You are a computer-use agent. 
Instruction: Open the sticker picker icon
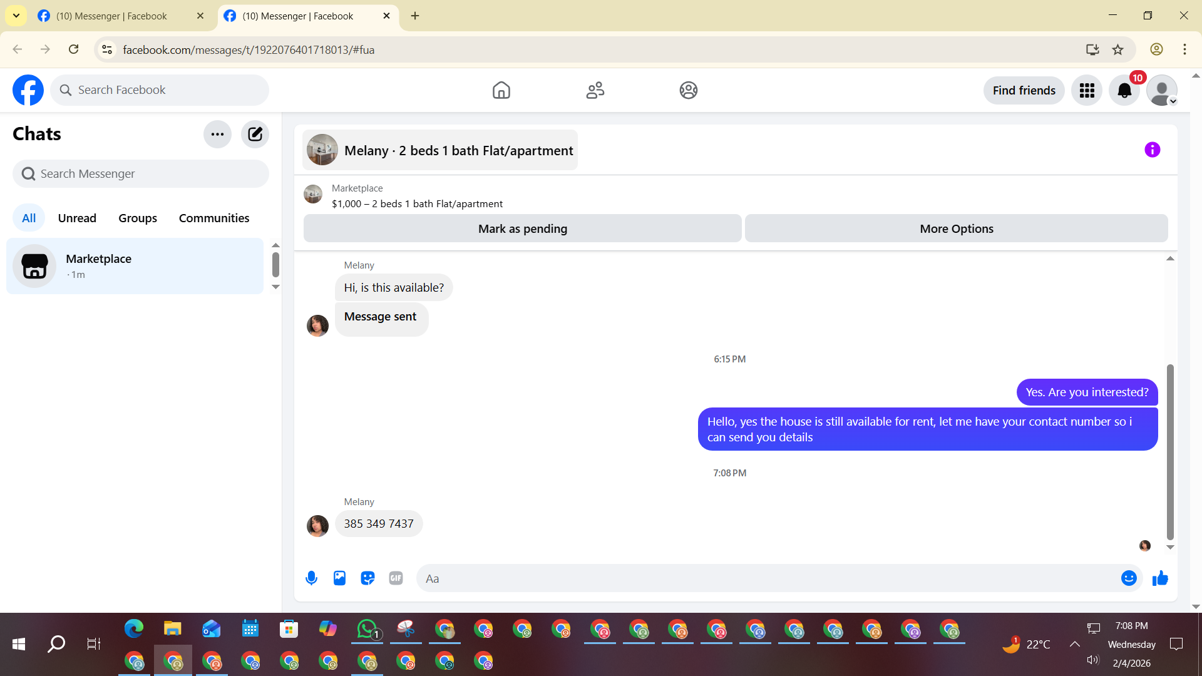click(367, 578)
